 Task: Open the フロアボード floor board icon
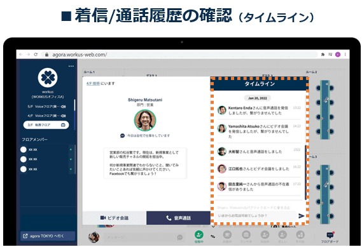coord(330,235)
